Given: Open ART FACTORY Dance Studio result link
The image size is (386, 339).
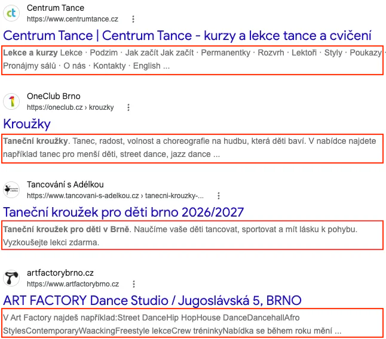Looking at the screenshot, I should point(152,300).
